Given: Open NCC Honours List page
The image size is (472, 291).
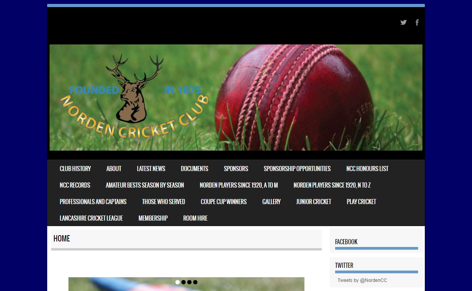Looking at the screenshot, I should click(x=367, y=168).
